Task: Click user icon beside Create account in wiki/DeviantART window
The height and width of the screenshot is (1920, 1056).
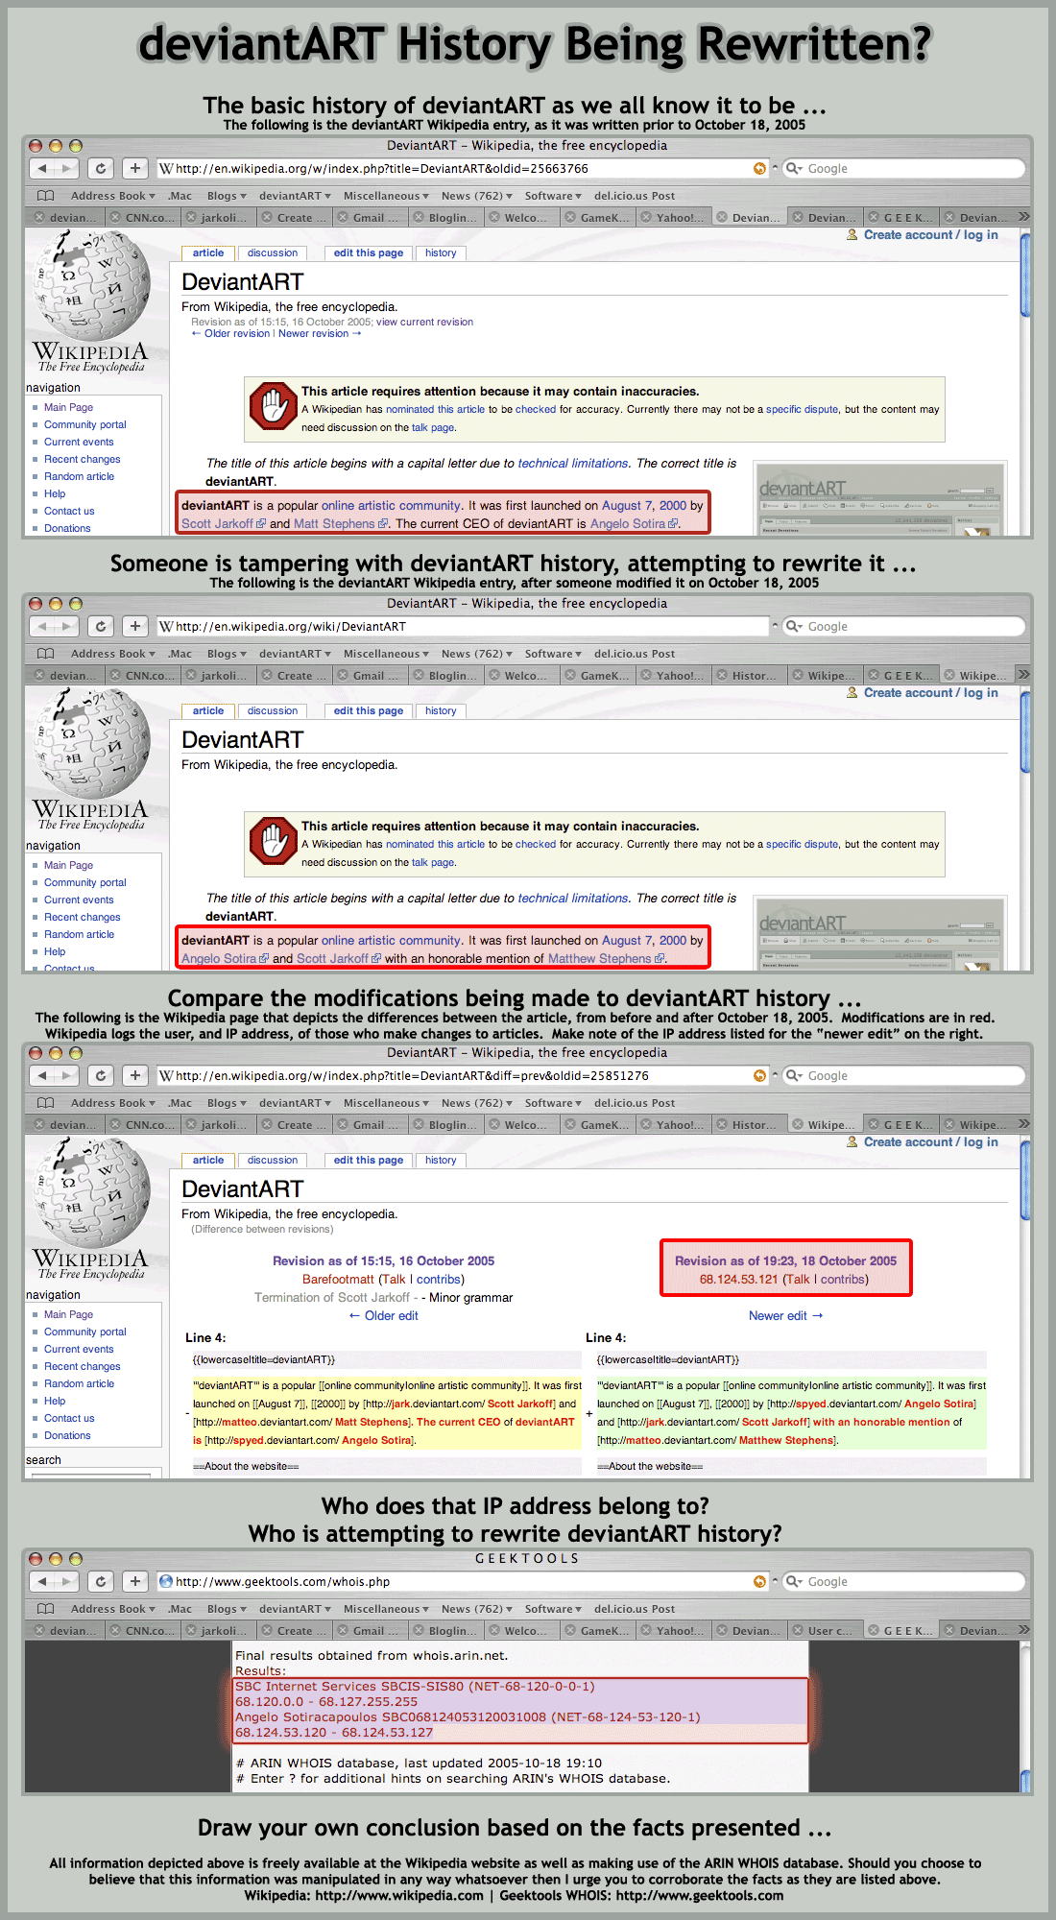Action: [x=852, y=692]
